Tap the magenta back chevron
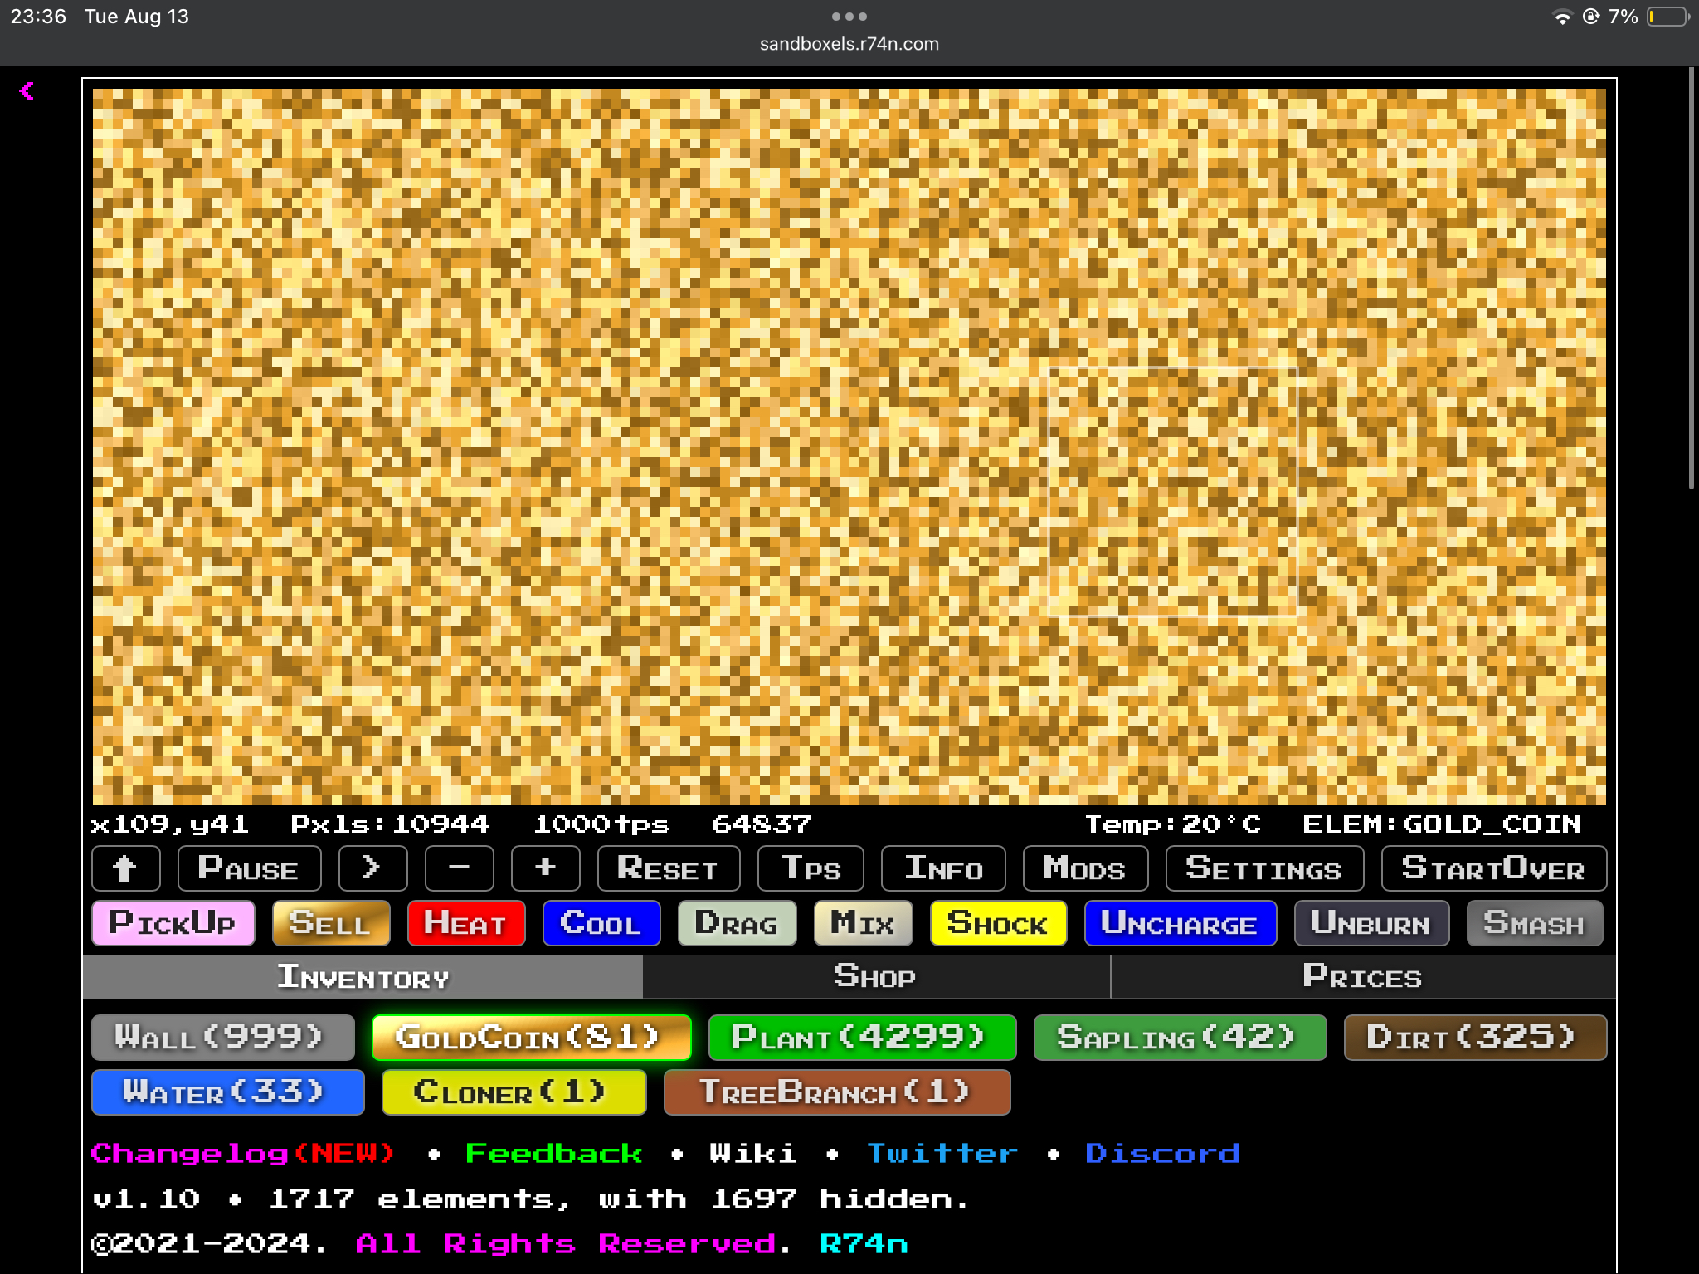 pyautogui.click(x=27, y=90)
